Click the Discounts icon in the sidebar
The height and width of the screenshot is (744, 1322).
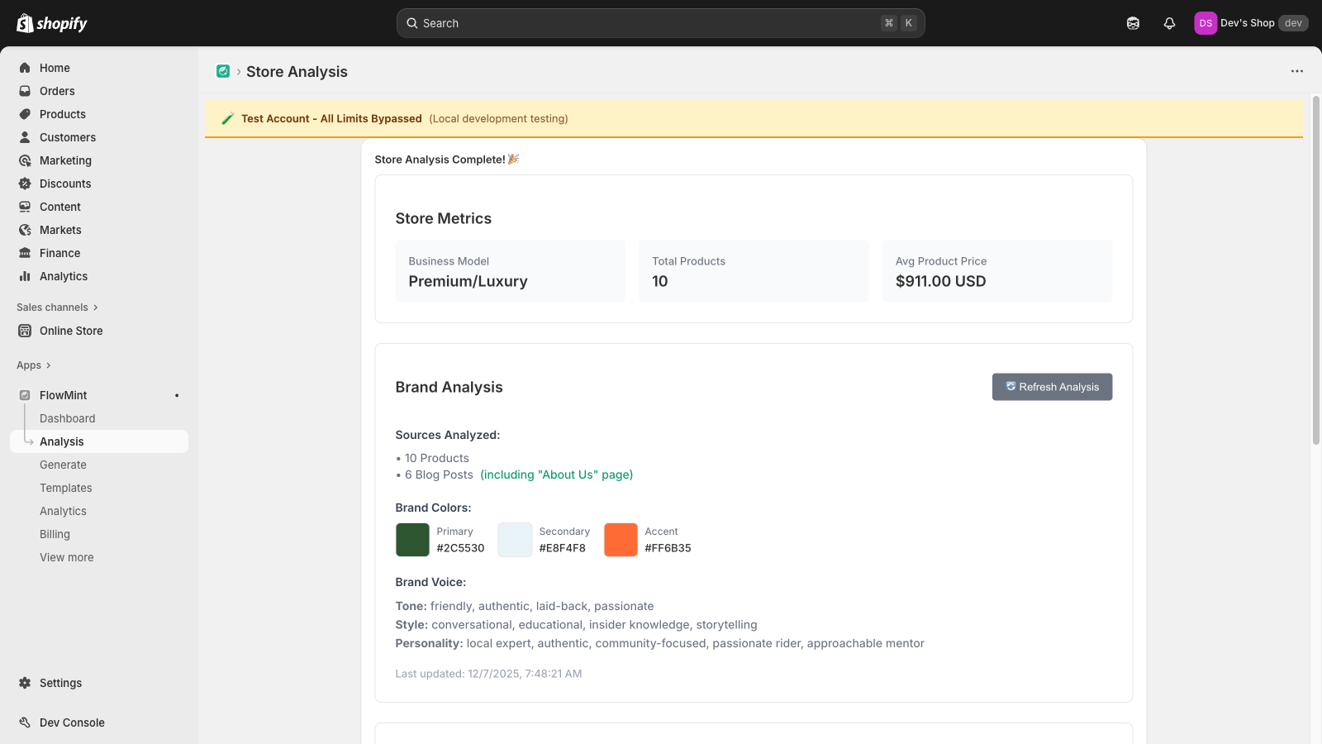(x=25, y=184)
